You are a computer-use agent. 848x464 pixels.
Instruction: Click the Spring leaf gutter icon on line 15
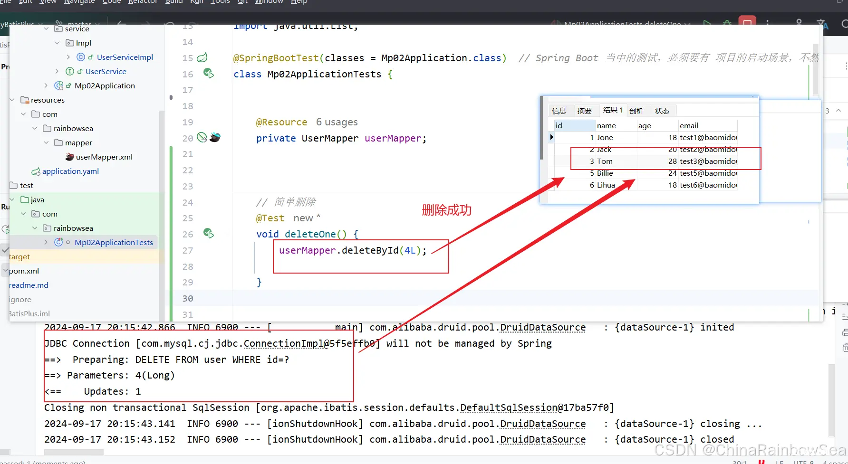(x=202, y=57)
